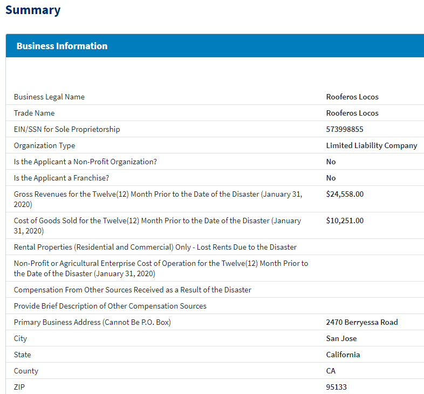
Task: Click the EIN number 573998855
Action: tap(345, 129)
